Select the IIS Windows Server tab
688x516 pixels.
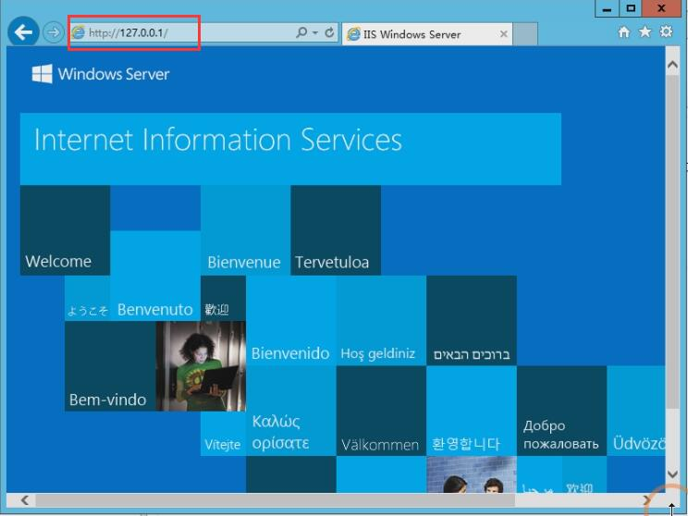pyautogui.click(x=427, y=34)
